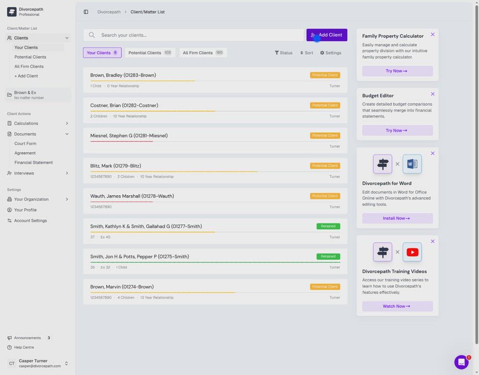Screen dimensions: 479x375
Task: Click the YouTube training videos icon
Action: (412, 252)
